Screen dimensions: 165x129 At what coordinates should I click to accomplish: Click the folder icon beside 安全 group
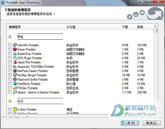click(10, 37)
